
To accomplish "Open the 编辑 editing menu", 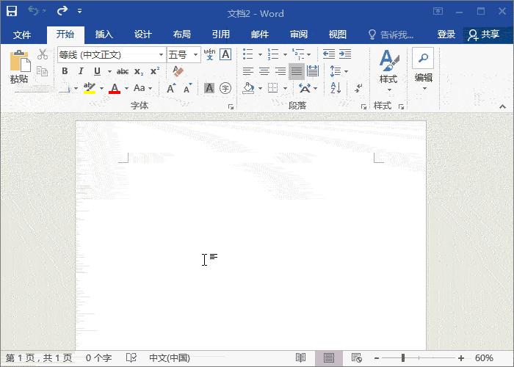I will (423, 70).
